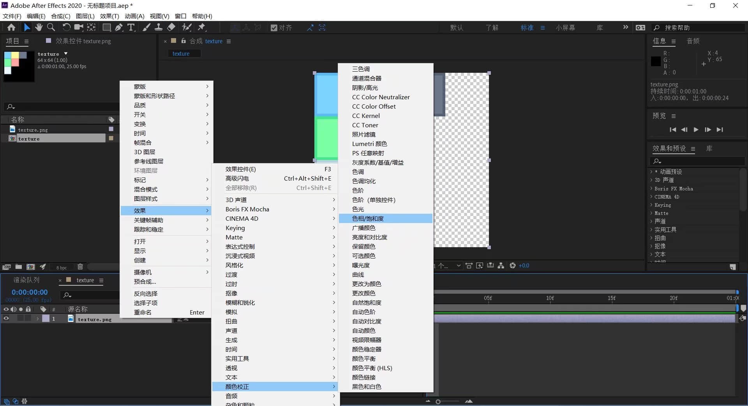Select the Pen tool

pos(119,27)
